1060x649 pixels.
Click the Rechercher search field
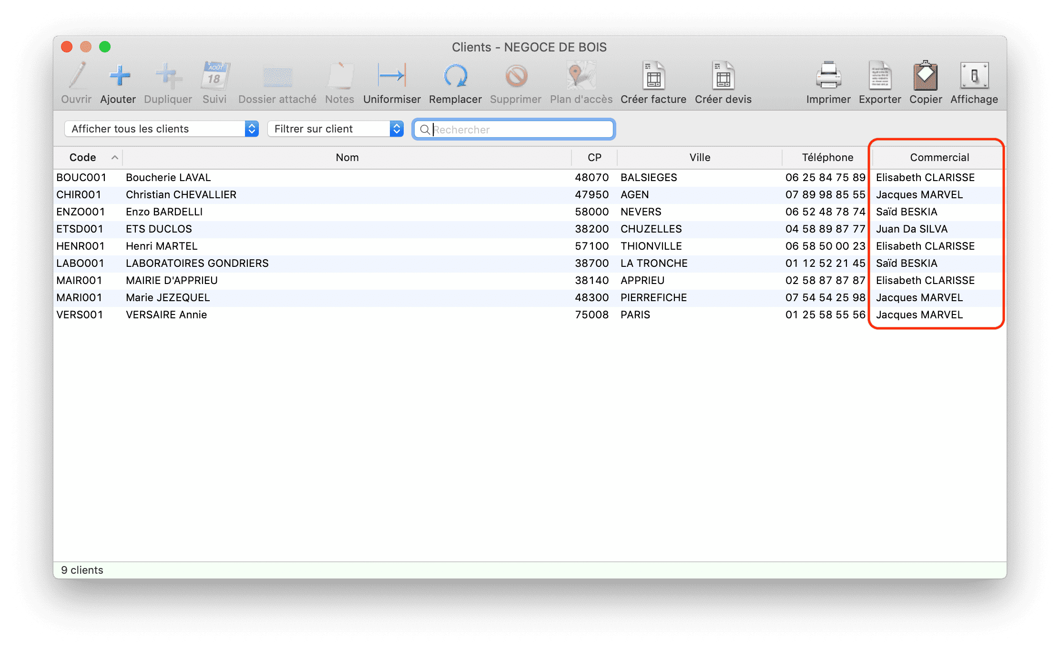click(514, 129)
